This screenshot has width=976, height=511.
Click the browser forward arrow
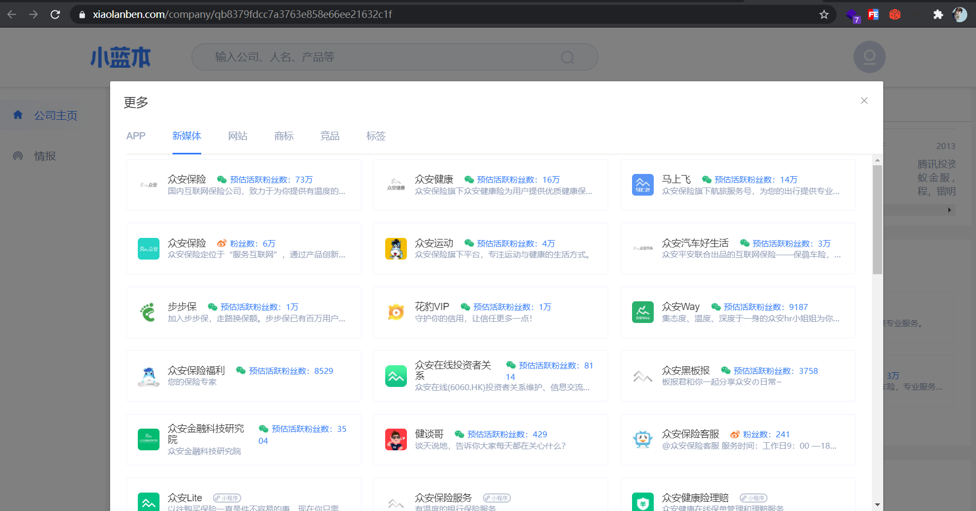click(34, 15)
